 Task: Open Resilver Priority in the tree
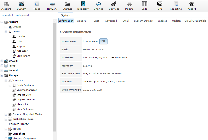click(x=19, y=124)
